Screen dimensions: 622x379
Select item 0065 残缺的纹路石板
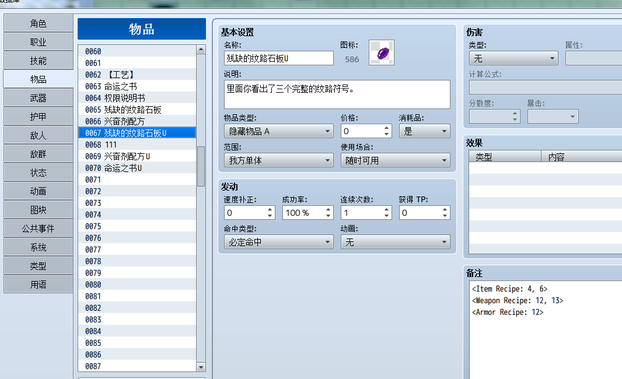click(137, 110)
